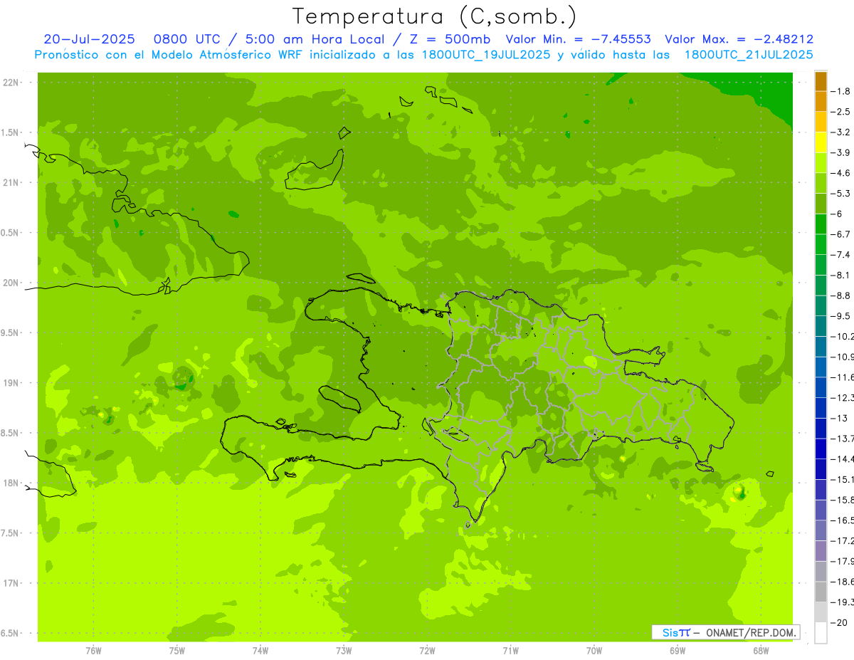Image resolution: width=854 pixels, height=660 pixels.
Task: Click the 'Valor Min. = -7.45553' value
Action: 578,39
